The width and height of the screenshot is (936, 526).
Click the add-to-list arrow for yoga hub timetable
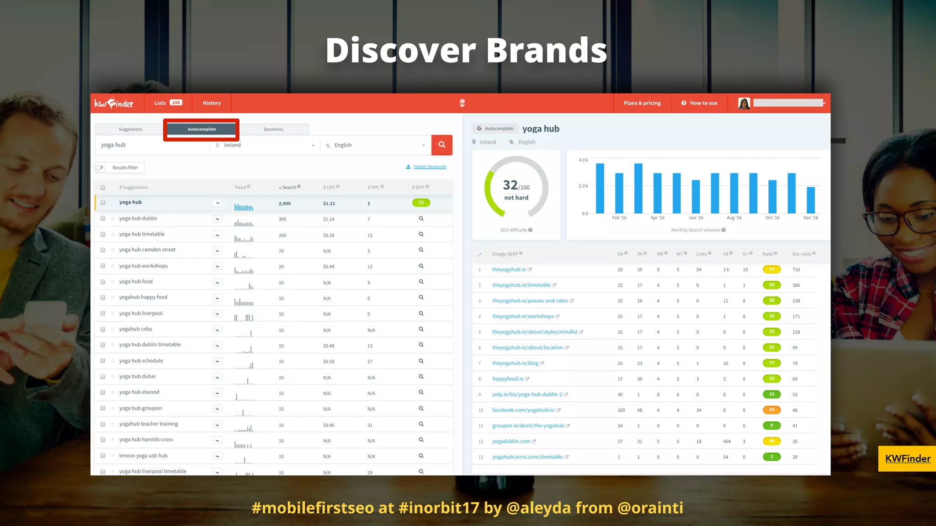218,235
